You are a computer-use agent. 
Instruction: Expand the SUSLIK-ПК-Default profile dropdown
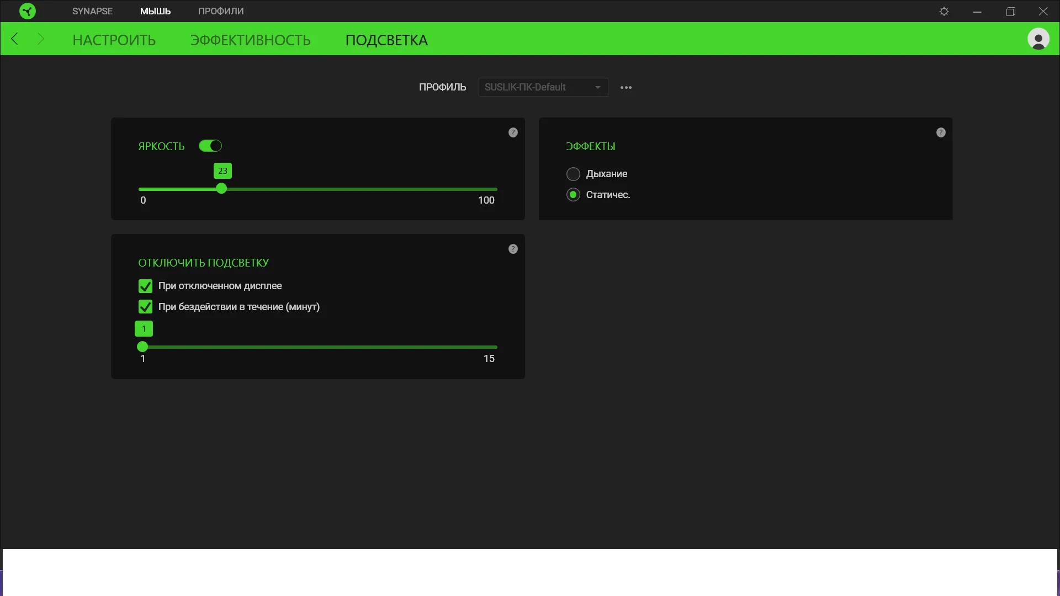[x=543, y=87]
